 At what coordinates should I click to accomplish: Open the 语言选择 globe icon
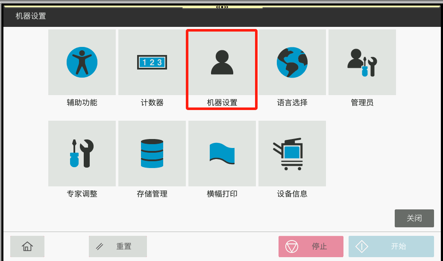coord(292,62)
